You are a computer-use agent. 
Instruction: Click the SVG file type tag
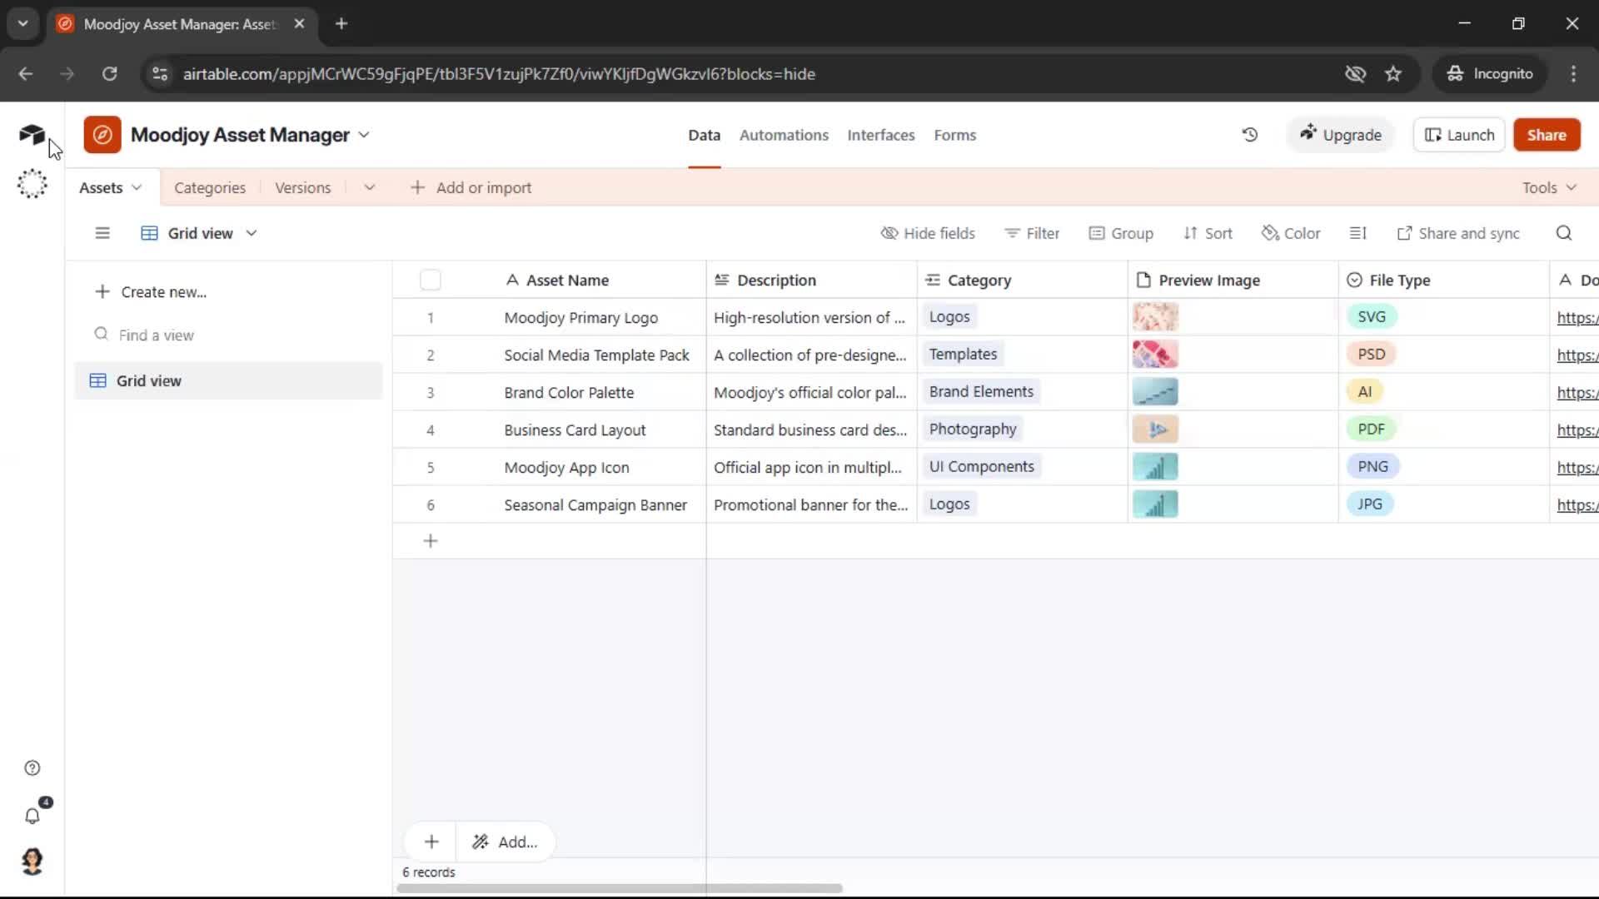tap(1371, 316)
